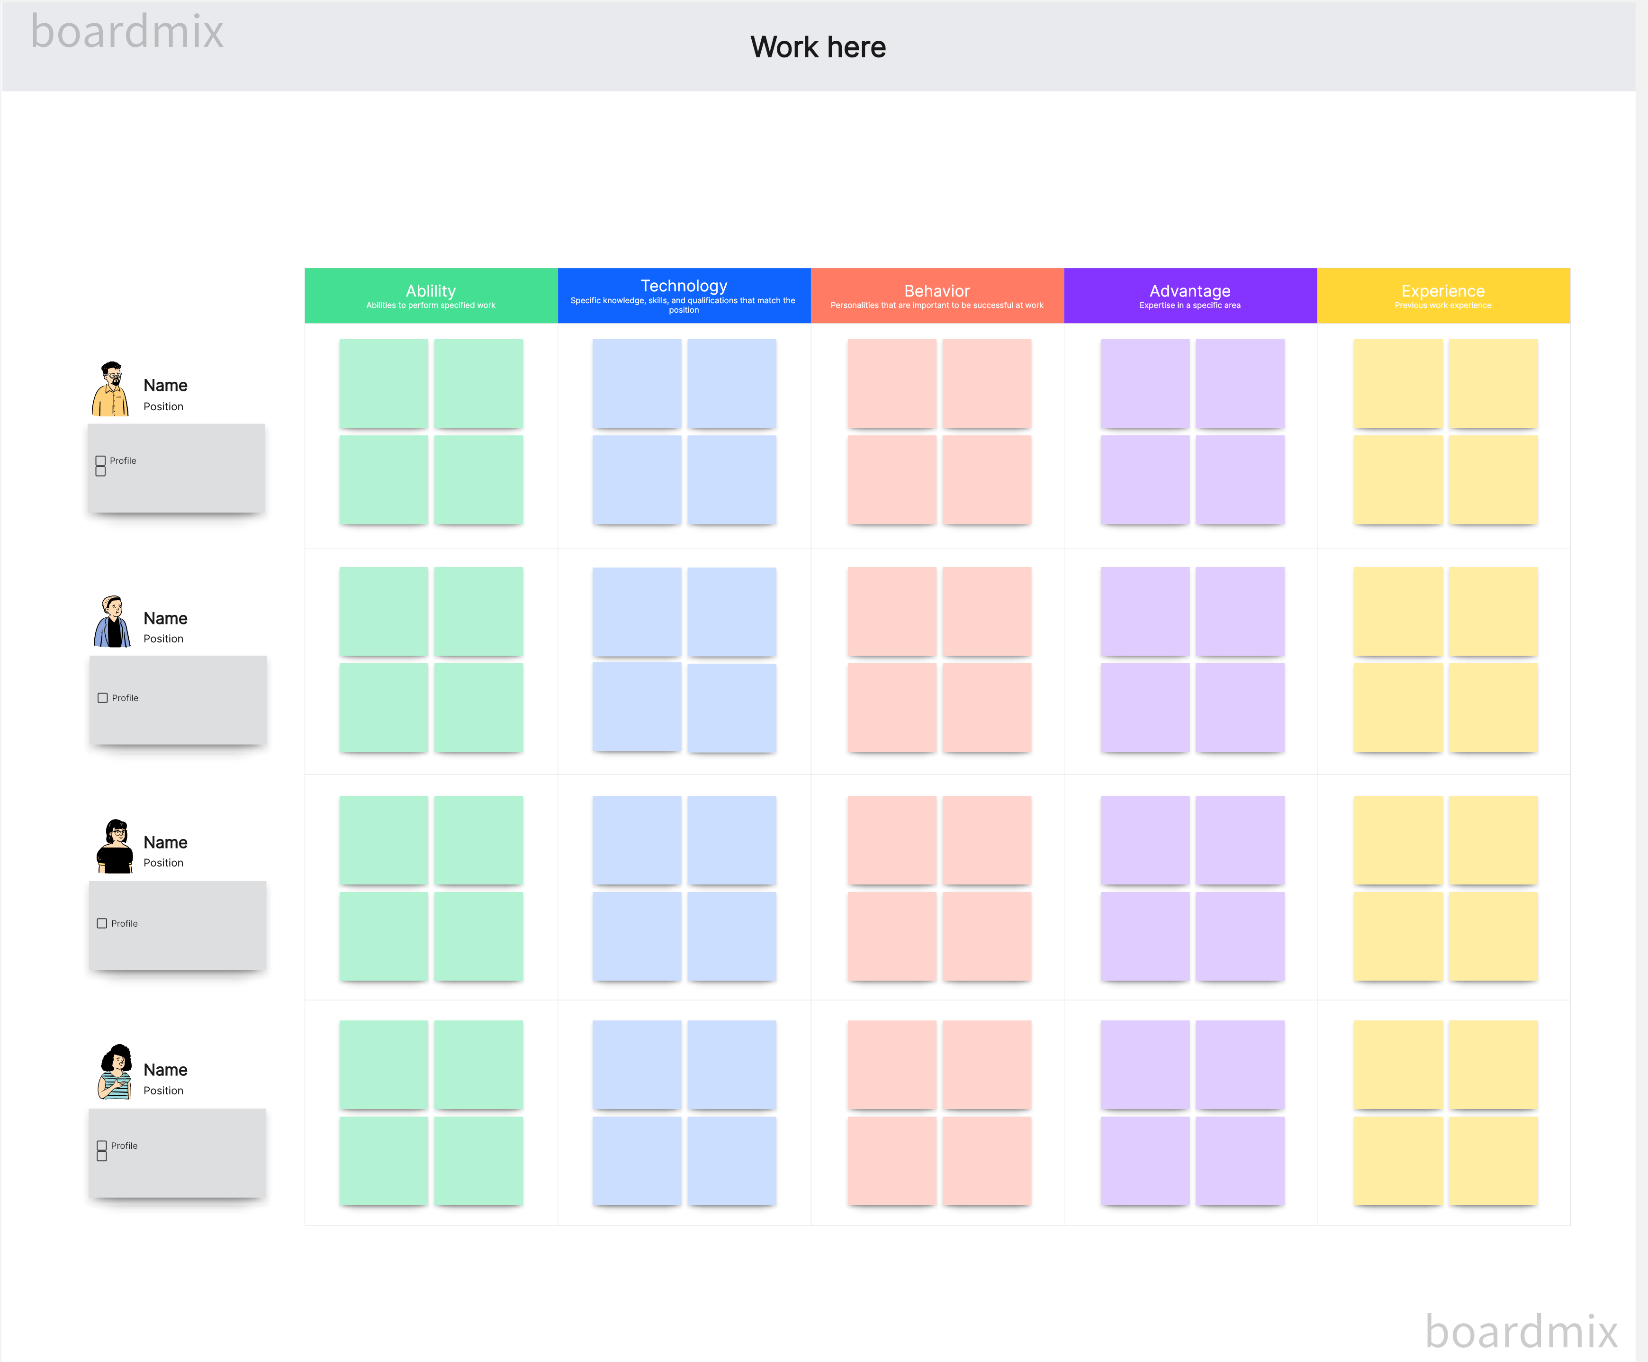
Task: Click the bearded man avatar in yellow shirt
Action: [110, 389]
